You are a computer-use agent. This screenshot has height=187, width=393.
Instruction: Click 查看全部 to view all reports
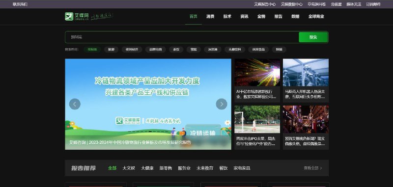(x=313, y=168)
